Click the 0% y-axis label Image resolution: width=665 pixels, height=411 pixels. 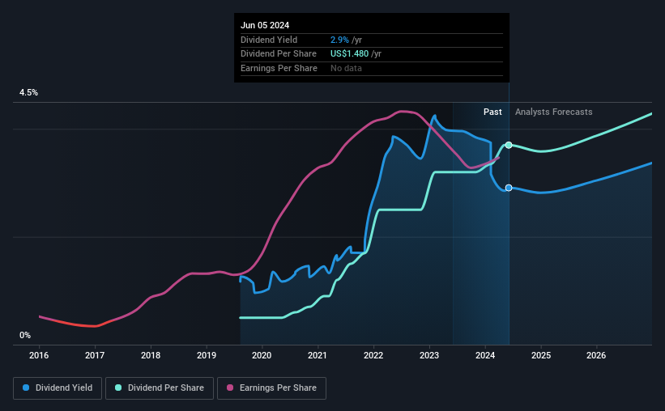(25, 336)
